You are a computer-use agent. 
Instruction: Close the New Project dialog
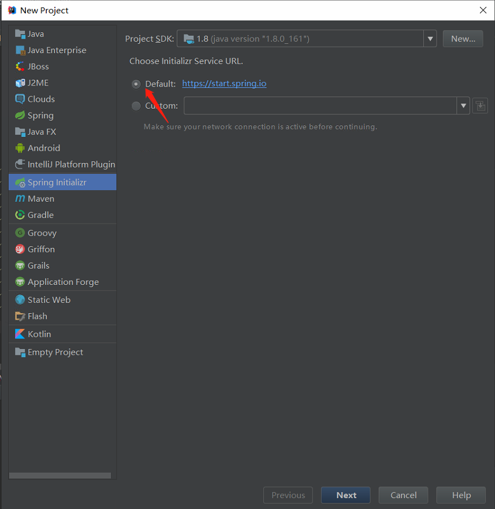tap(483, 10)
